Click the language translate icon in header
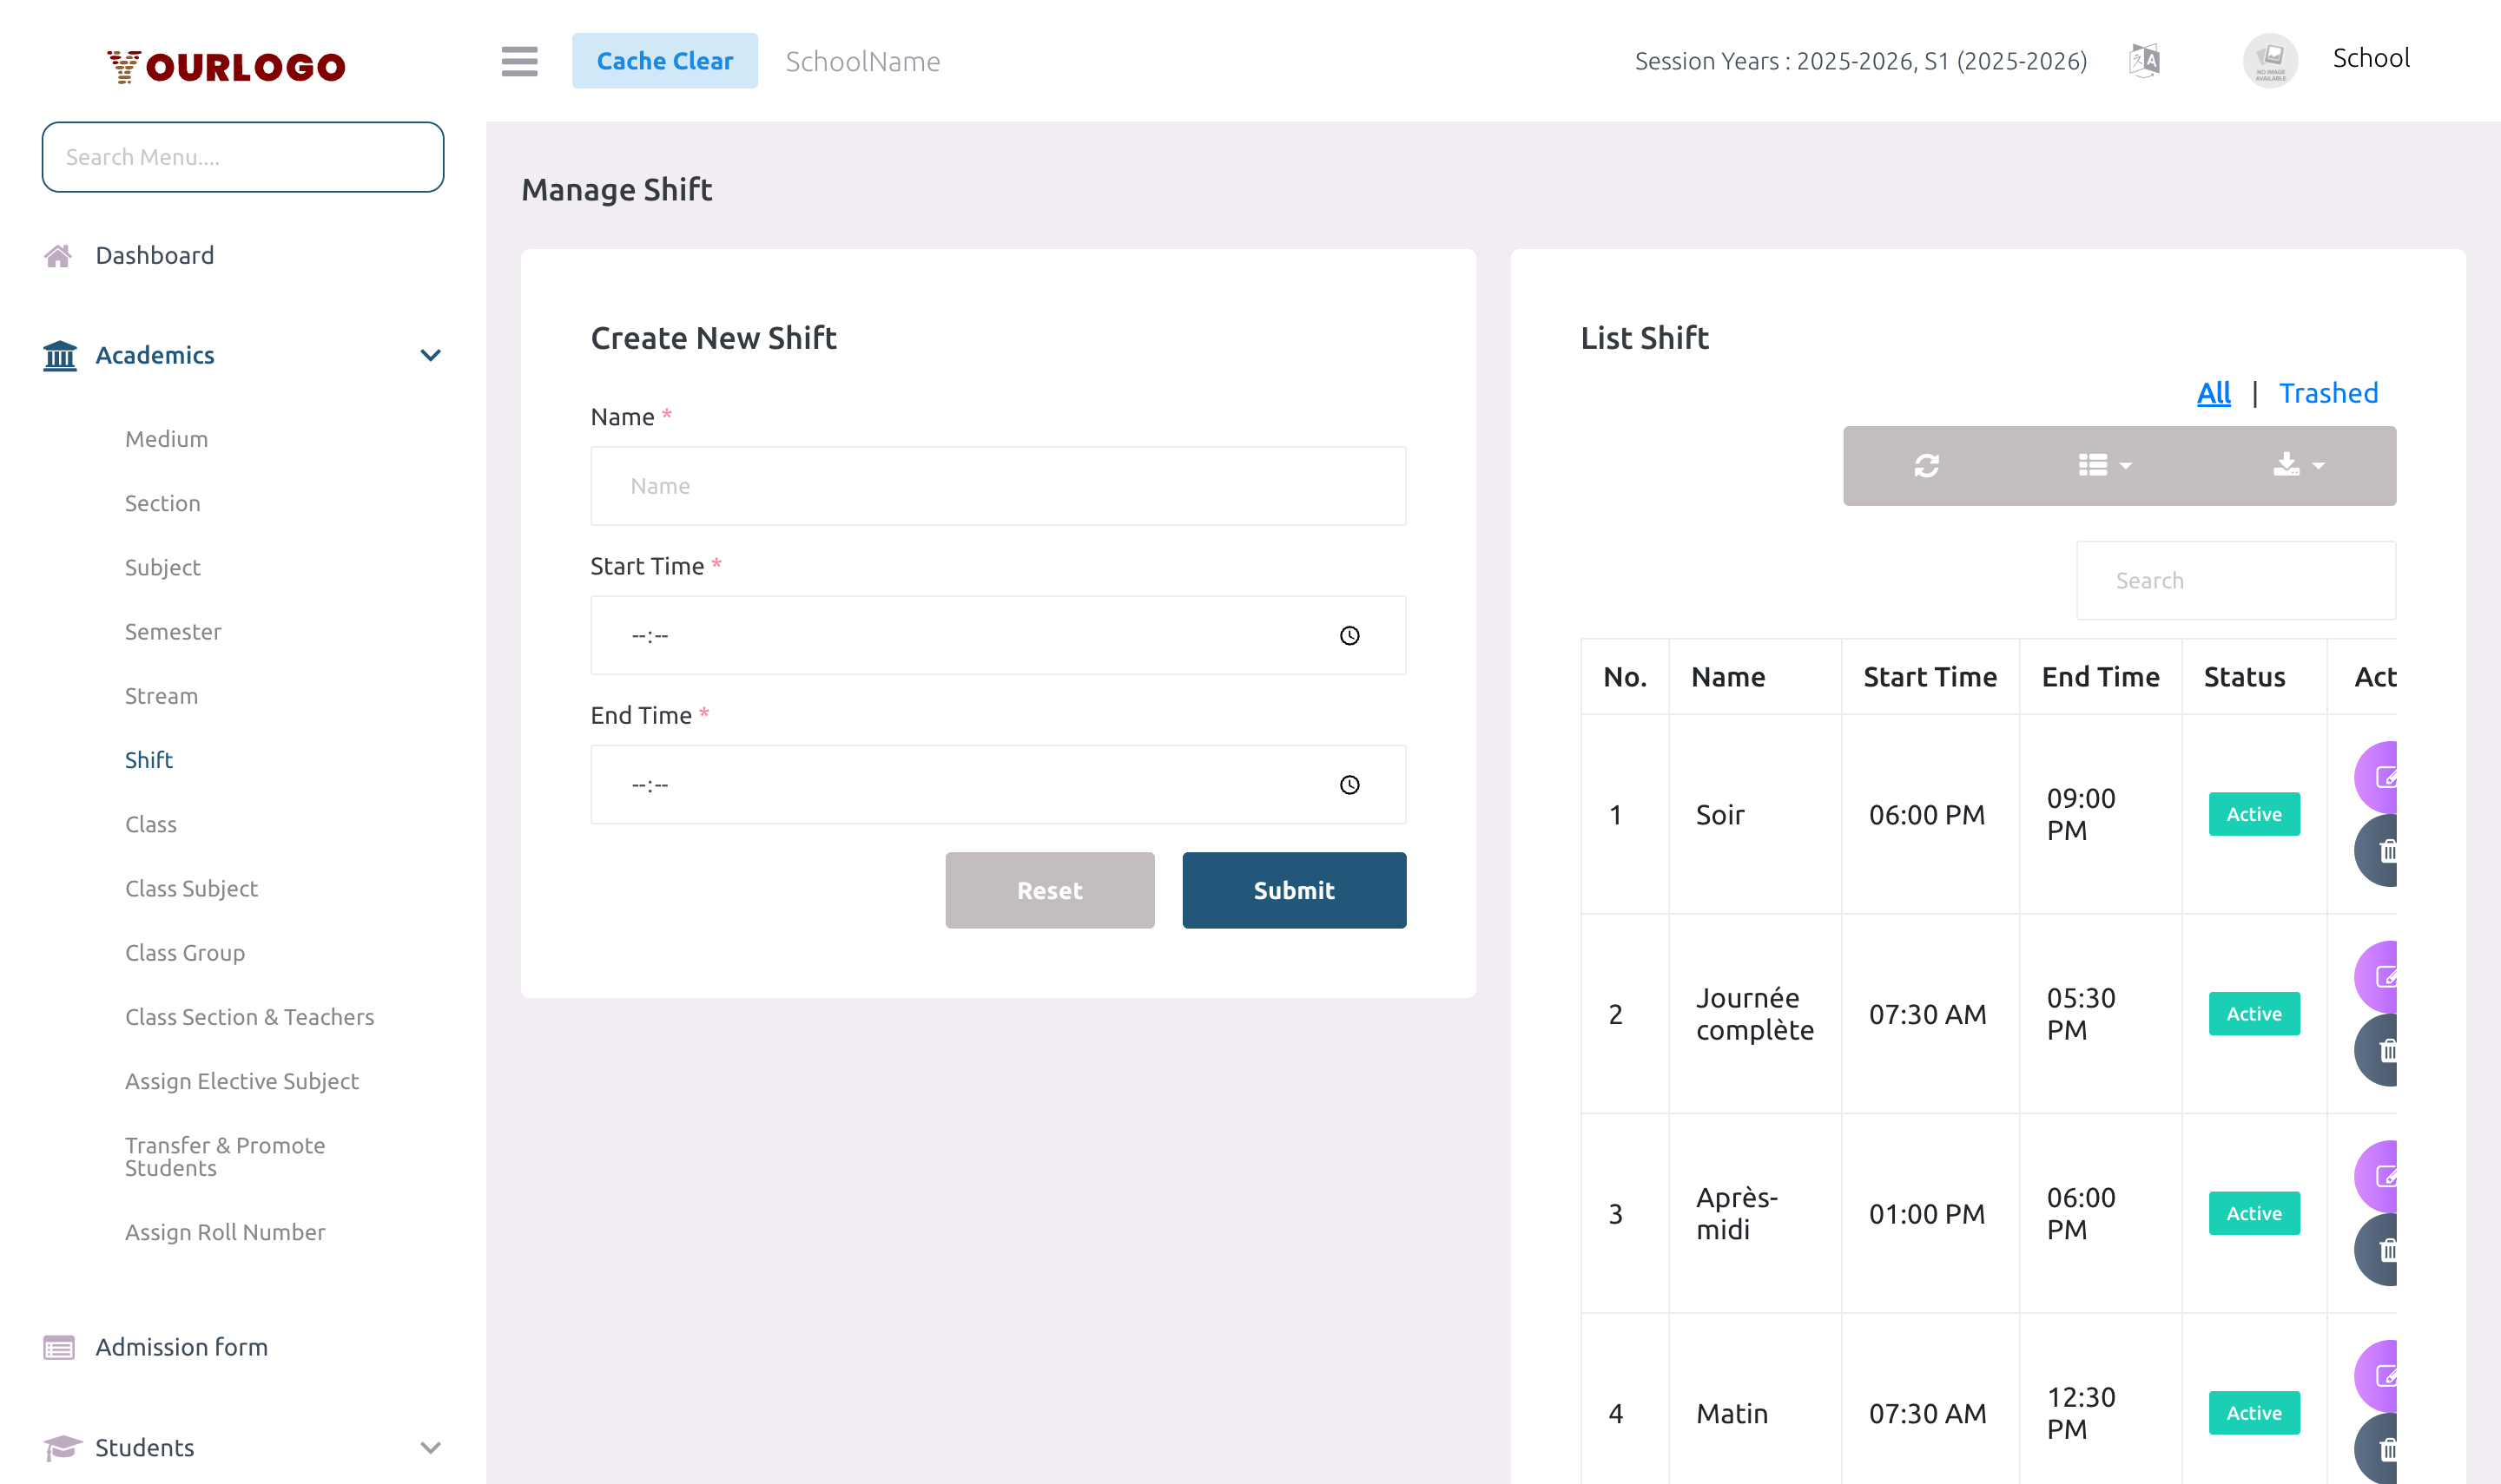This screenshot has width=2501, height=1484. [2144, 59]
